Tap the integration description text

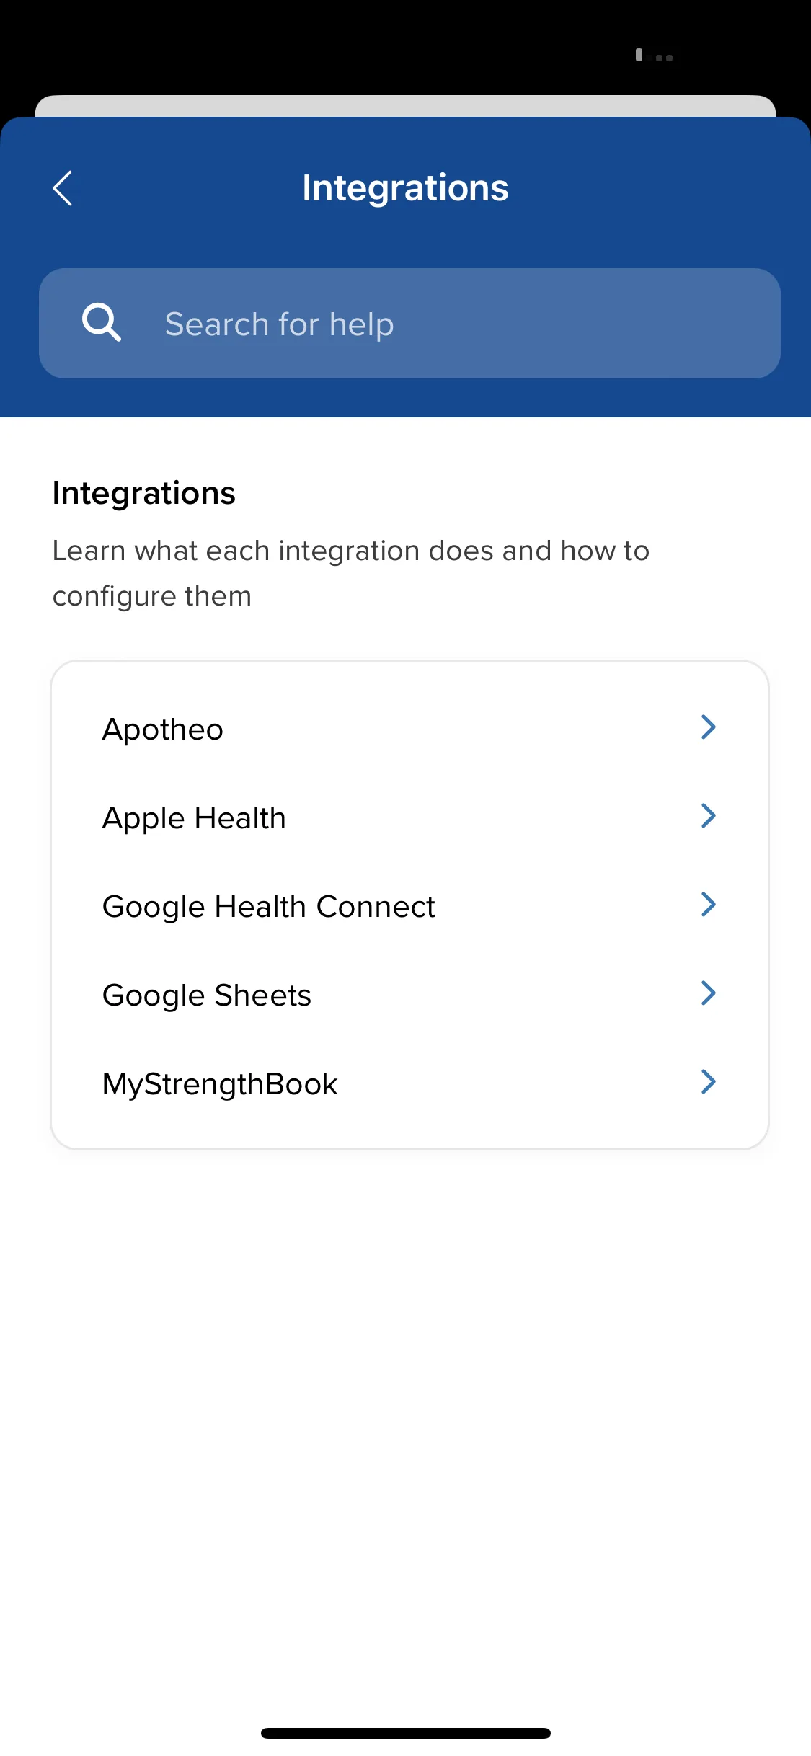tap(351, 573)
